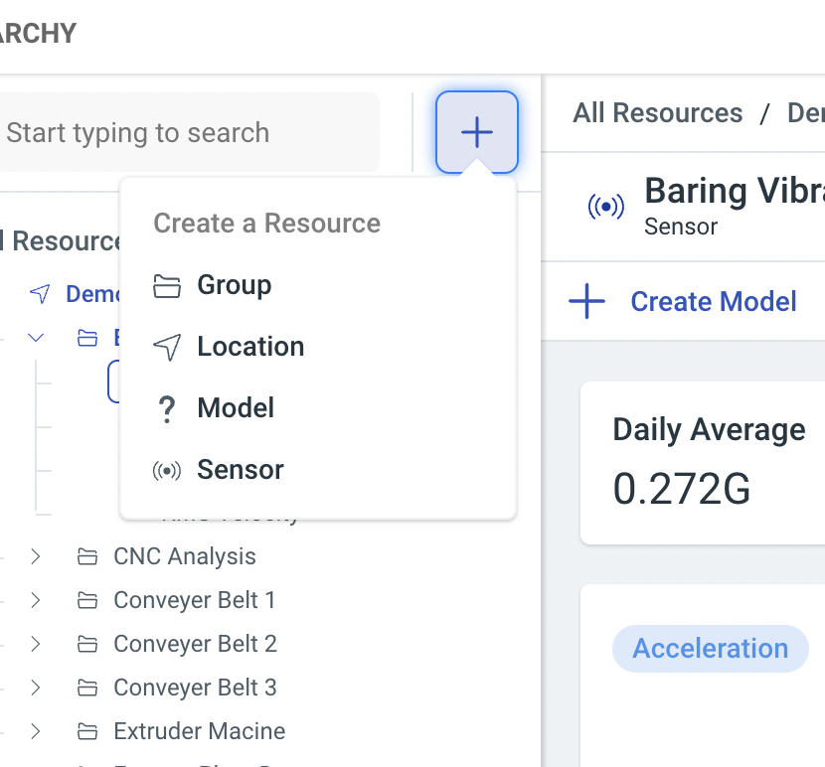Expand the Conveyer Belt 1 group

(x=35, y=600)
